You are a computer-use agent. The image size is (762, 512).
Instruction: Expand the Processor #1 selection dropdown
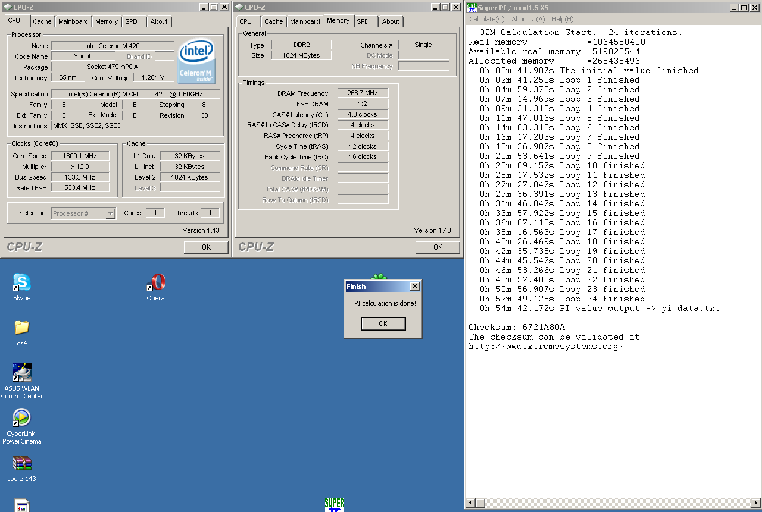click(111, 213)
